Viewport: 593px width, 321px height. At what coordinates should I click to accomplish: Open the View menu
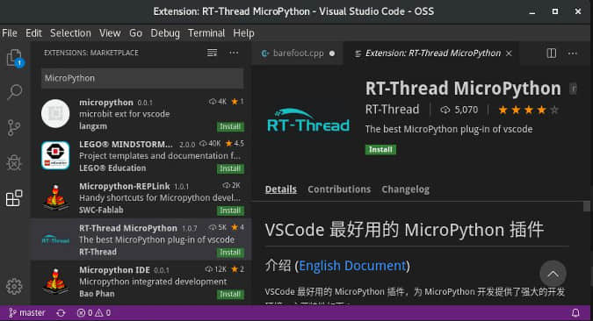click(110, 33)
